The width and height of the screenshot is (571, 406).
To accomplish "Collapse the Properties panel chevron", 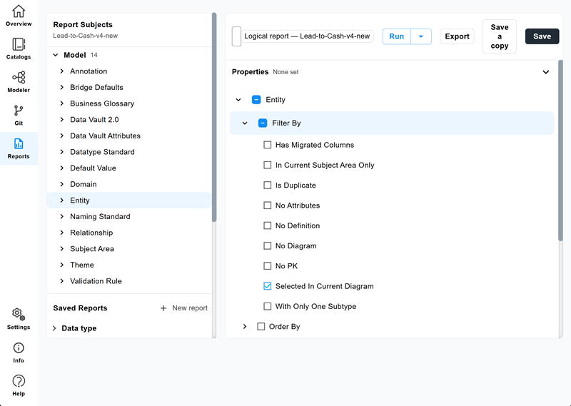I will click(x=546, y=72).
